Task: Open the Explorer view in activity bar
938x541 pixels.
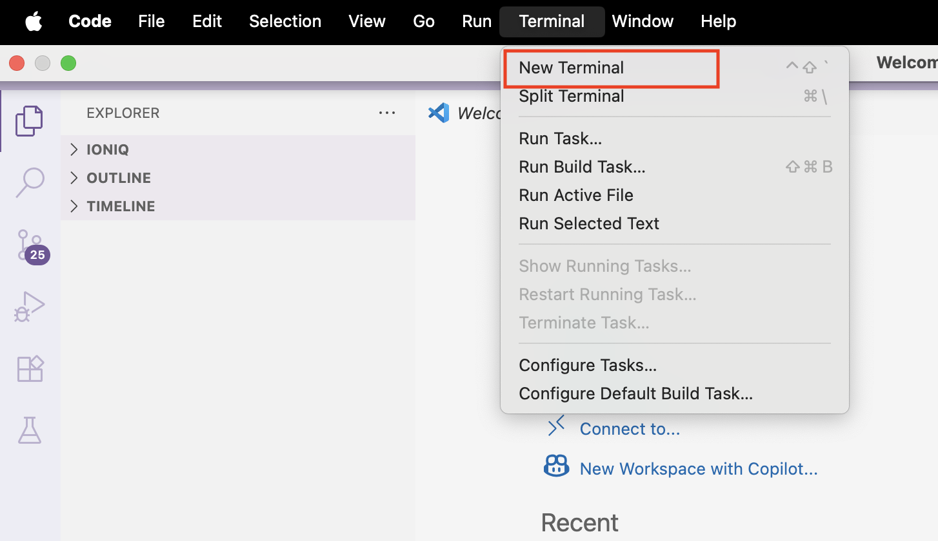Action: coord(30,121)
